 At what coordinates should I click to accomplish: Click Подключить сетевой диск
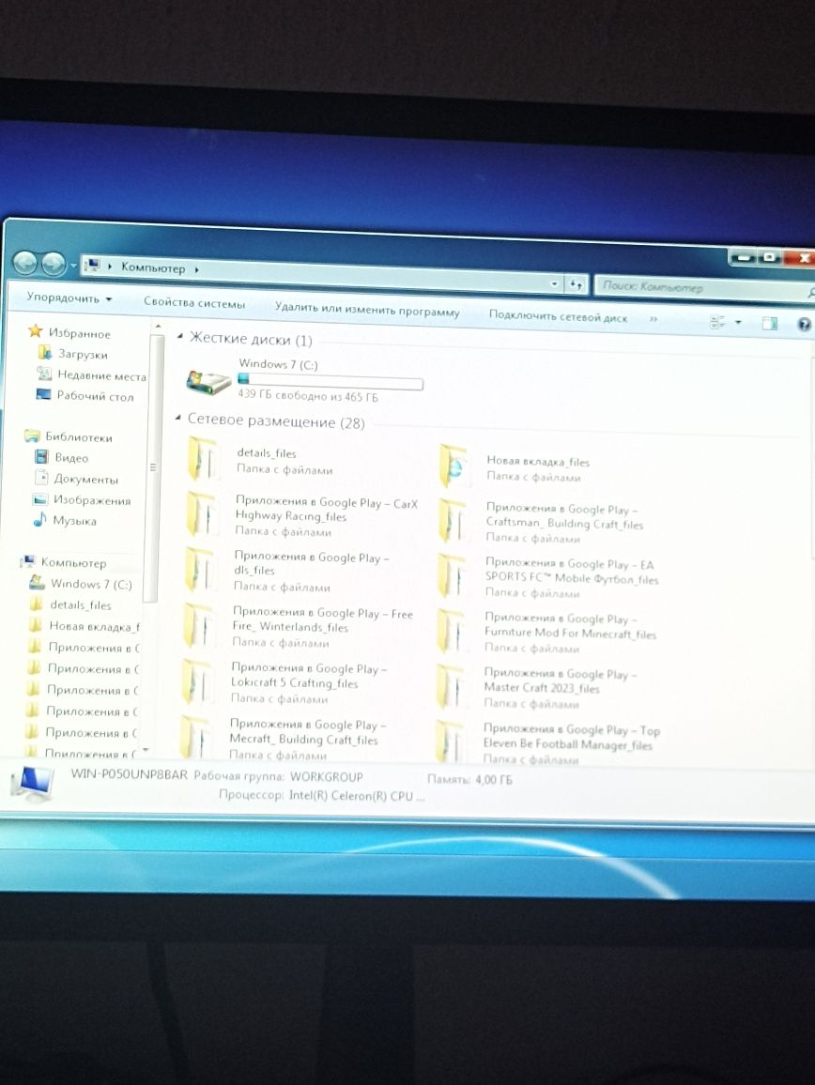click(x=558, y=317)
